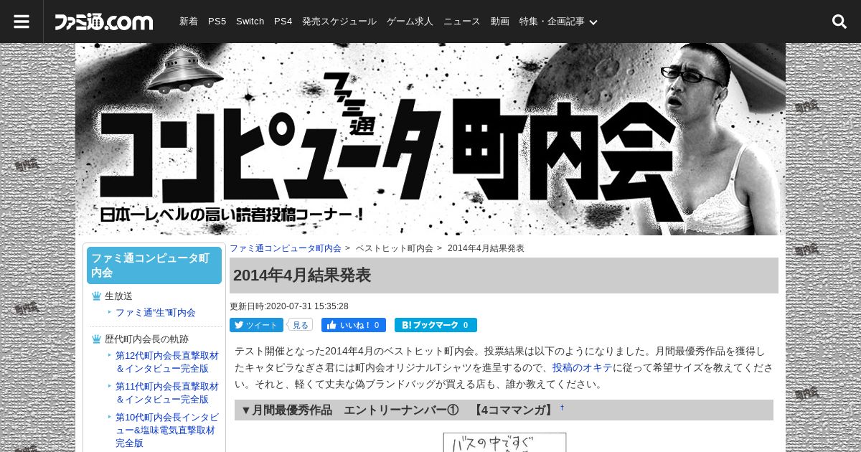861x452 pixels.
Task: Click 2014年4月結果発表 breadcrumb text
Action: (486, 248)
